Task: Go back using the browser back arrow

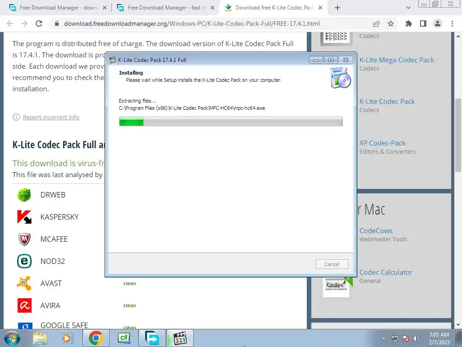Action: (10, 23)
